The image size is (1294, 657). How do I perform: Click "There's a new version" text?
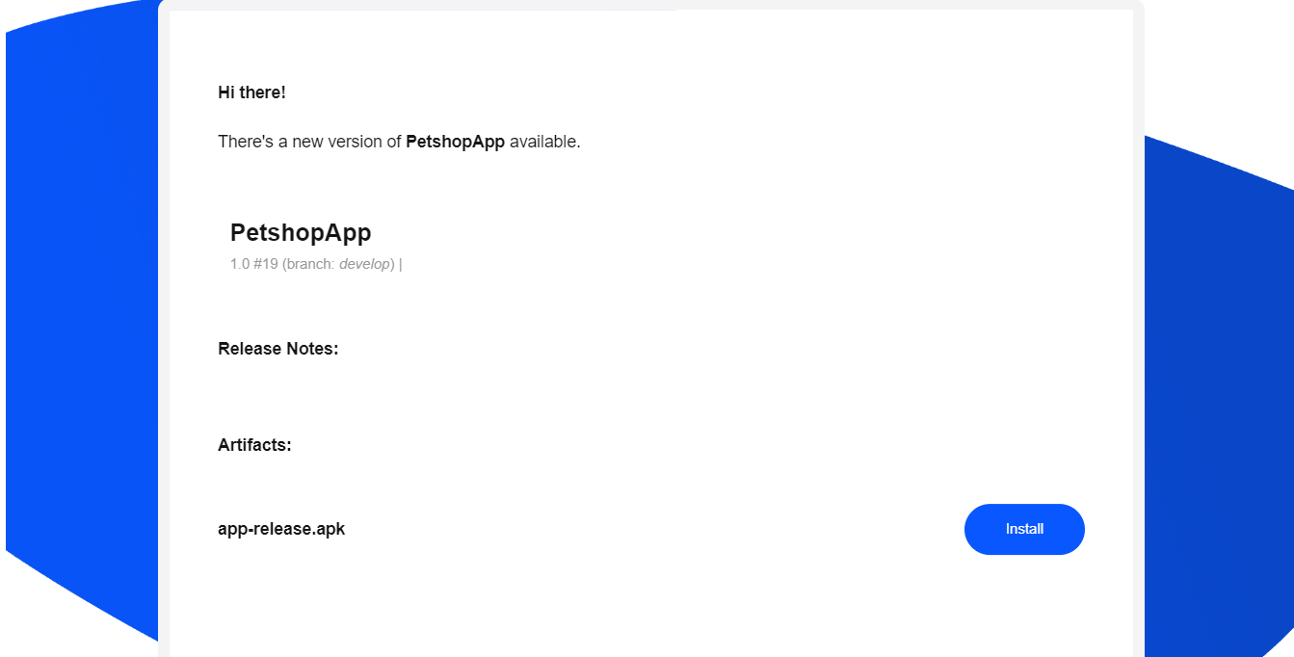299,142
